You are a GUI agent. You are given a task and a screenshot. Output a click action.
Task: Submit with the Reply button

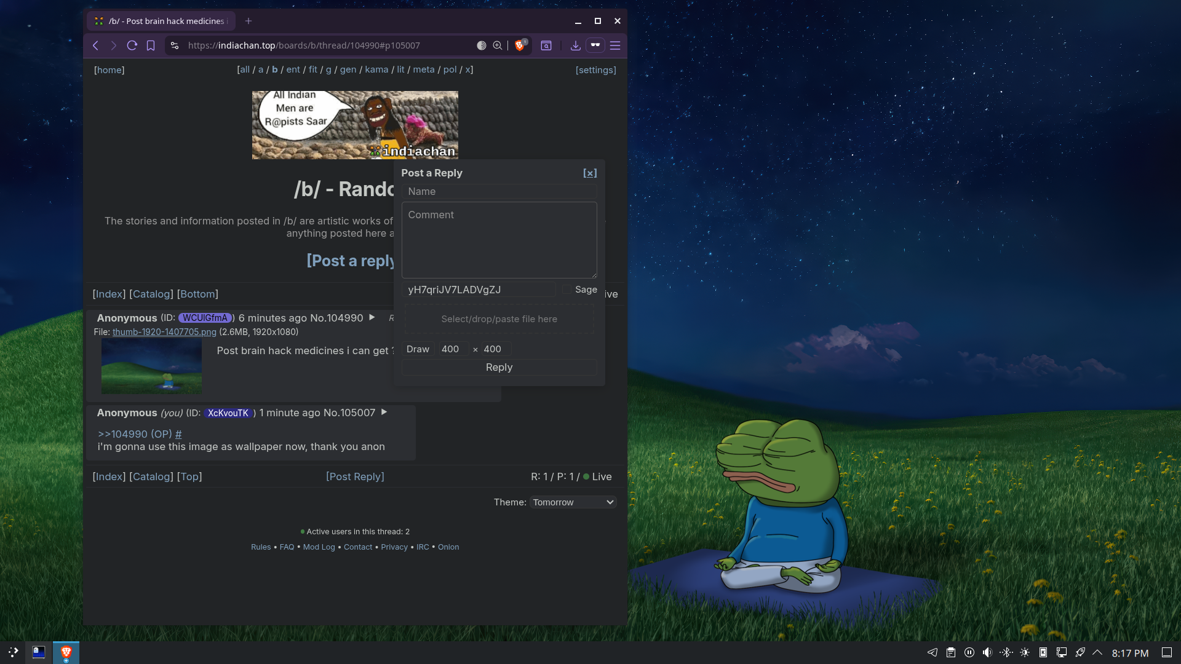tap(499, 367)
